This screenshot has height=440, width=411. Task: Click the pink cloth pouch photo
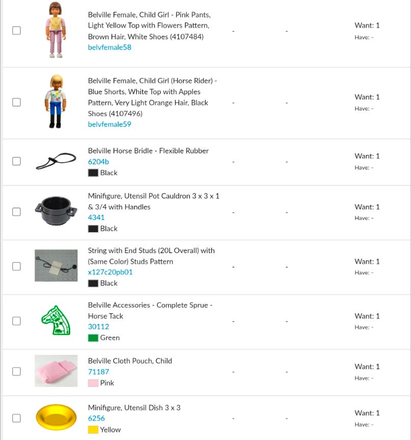pos(56,371)
